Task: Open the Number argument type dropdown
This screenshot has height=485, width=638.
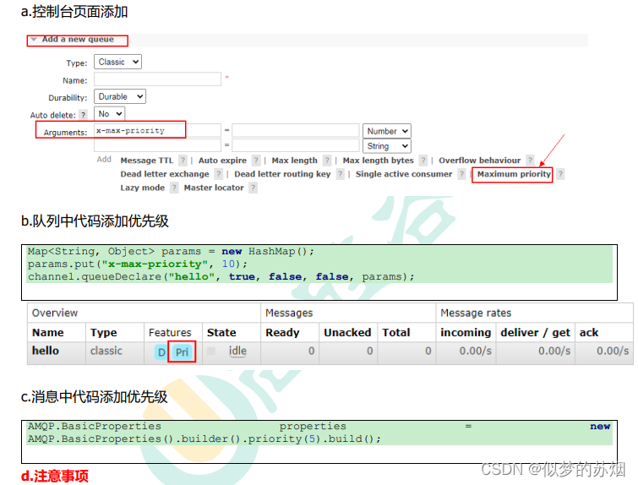Action: [387, 131]
